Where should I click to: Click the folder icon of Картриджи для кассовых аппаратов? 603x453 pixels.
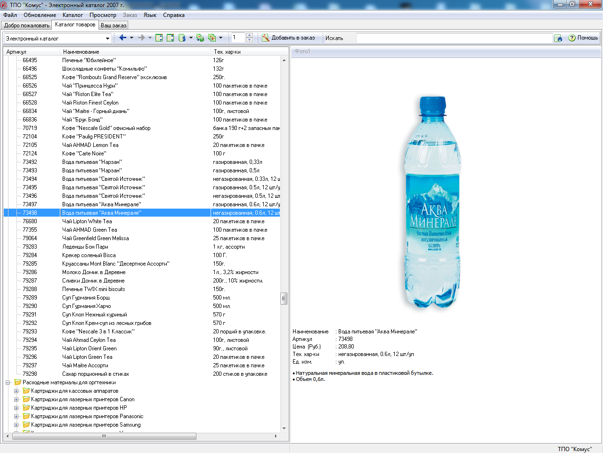26,391
